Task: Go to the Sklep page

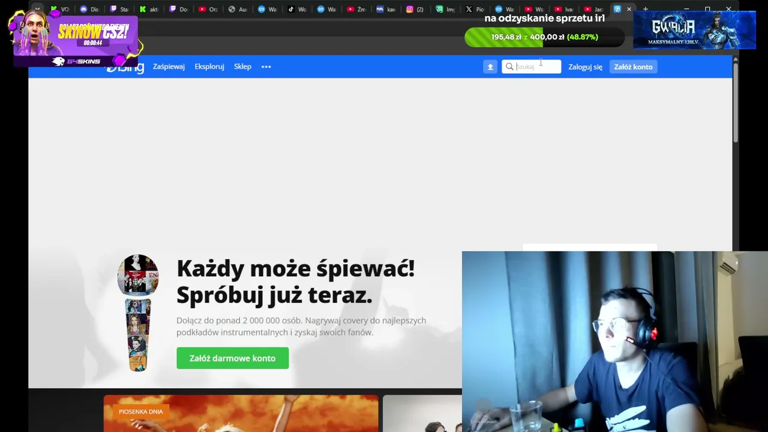Action: point(242,67)
